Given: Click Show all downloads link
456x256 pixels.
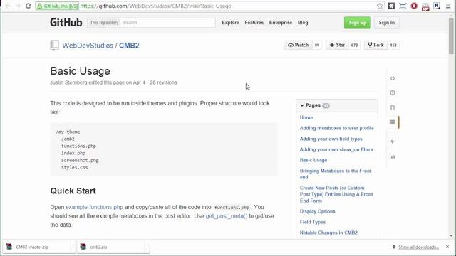Looking at the screenshot, I should click(x=418, y=247).
